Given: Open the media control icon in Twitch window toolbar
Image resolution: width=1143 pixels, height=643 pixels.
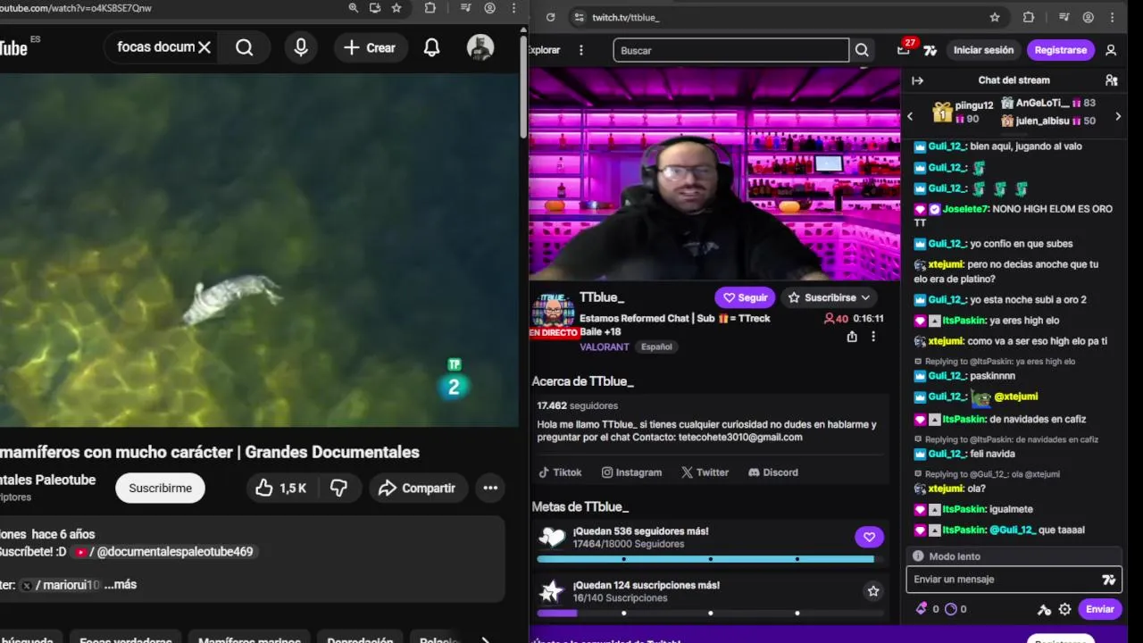Looking at the screenshot, I should (x=1064, y=17).
